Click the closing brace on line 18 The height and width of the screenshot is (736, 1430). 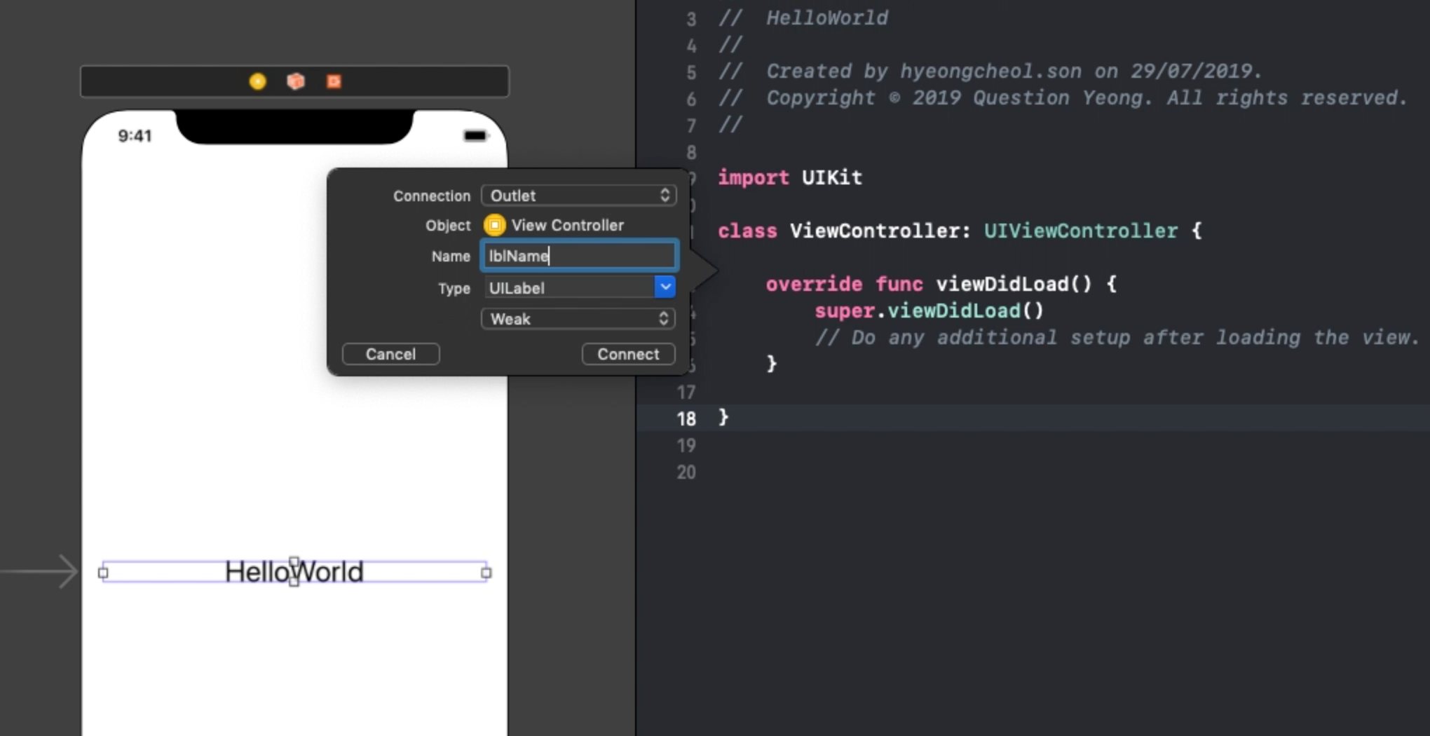coord(723,418)
